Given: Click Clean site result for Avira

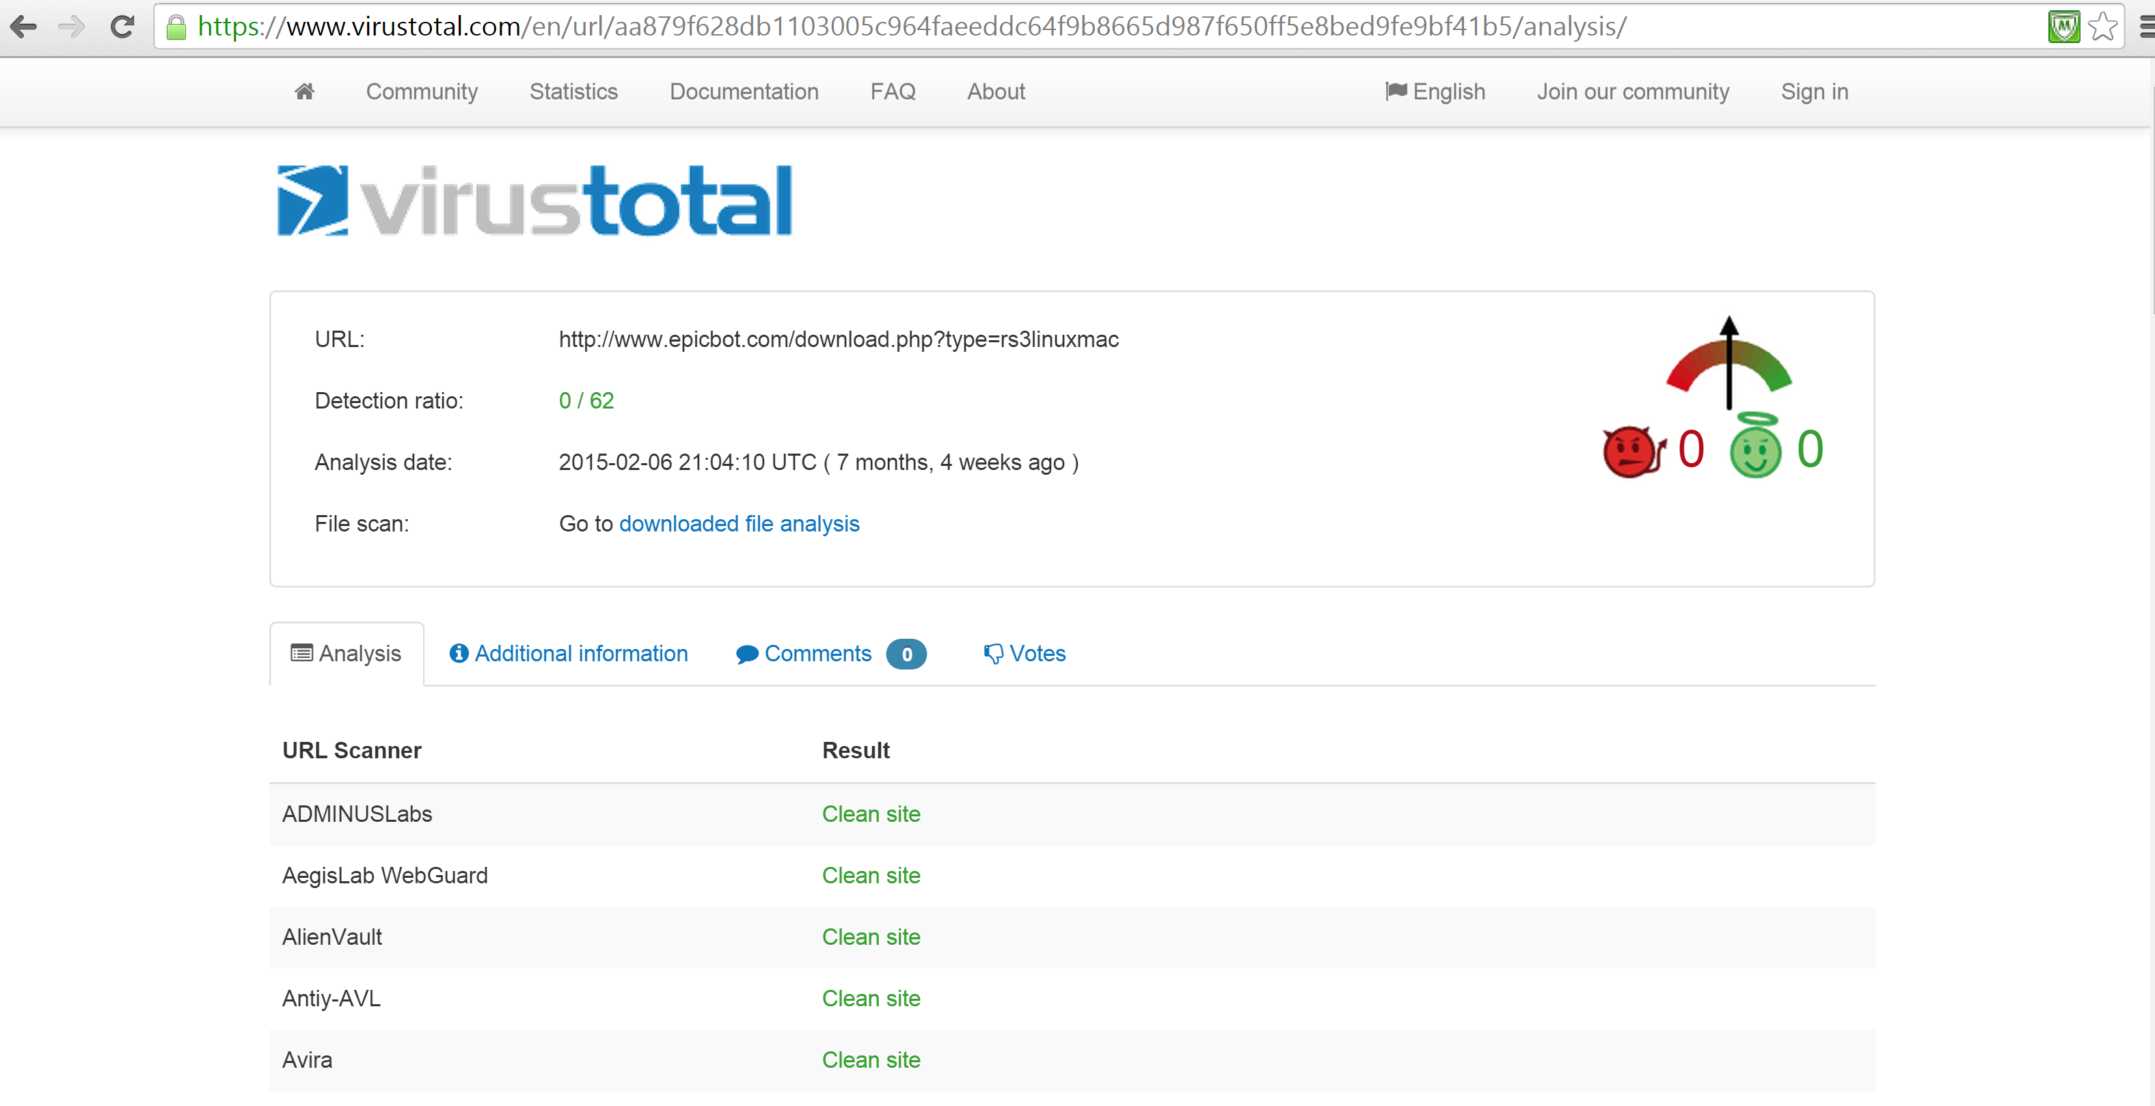Looking at the screenshot, I should (871, 1060).
